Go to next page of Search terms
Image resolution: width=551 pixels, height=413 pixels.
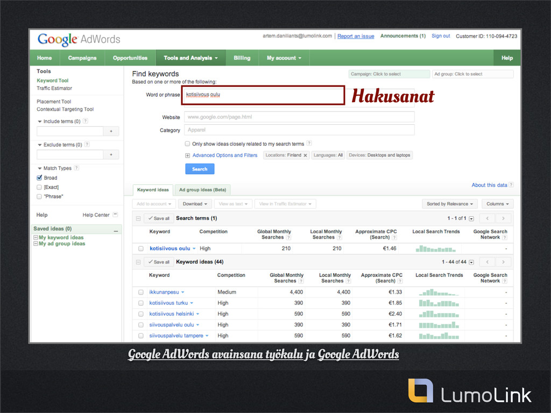point(503,218)
